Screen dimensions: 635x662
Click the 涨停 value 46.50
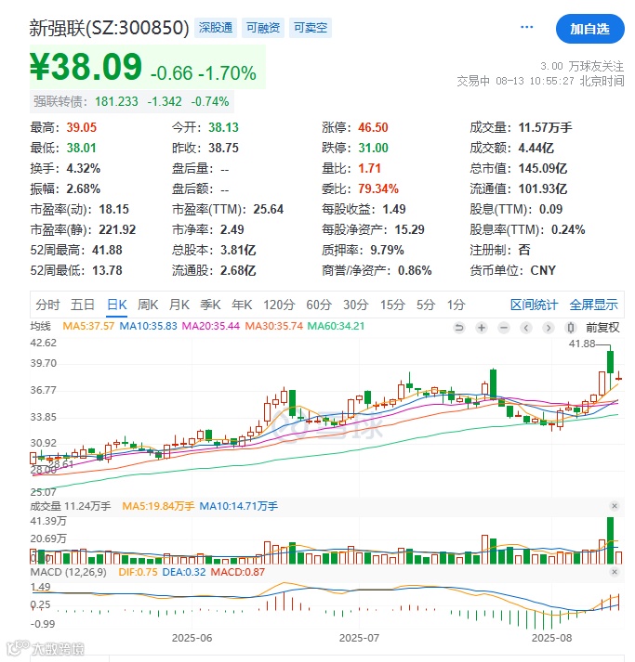(374, 127)
